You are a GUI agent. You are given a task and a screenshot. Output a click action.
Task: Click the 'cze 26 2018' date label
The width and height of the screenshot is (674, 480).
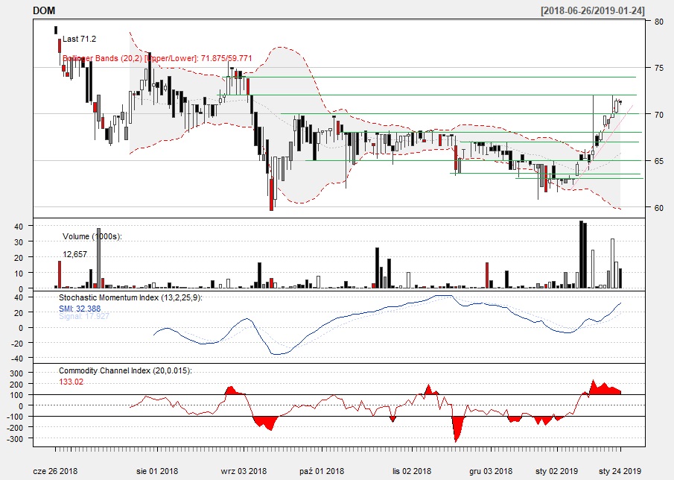click(x=55, y=471)
